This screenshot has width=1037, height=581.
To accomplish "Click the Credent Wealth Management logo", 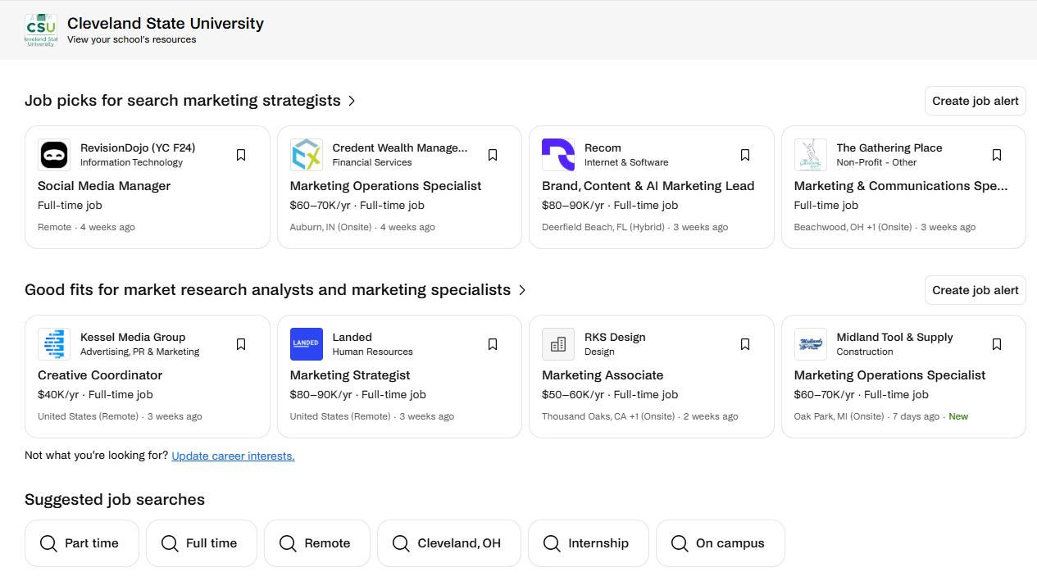I will click(307, 155).
